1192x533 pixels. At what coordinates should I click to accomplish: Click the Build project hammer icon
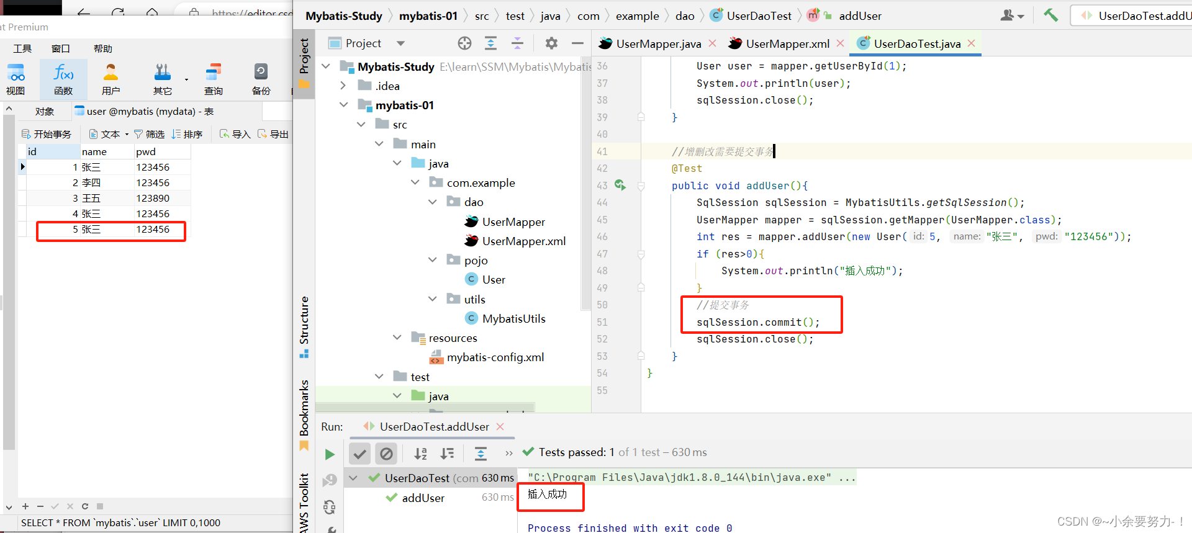(1050, 15)
